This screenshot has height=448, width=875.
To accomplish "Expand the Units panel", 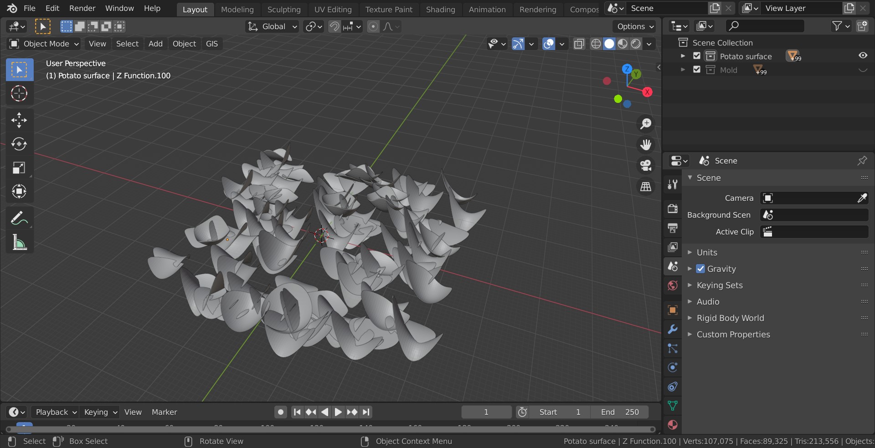I will pyautogui.click(x=707, y=252).
